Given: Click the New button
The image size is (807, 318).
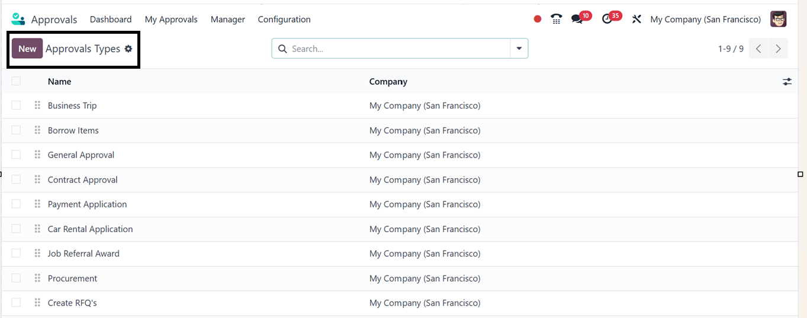Looking at the screenshot, I should point(27,49).
